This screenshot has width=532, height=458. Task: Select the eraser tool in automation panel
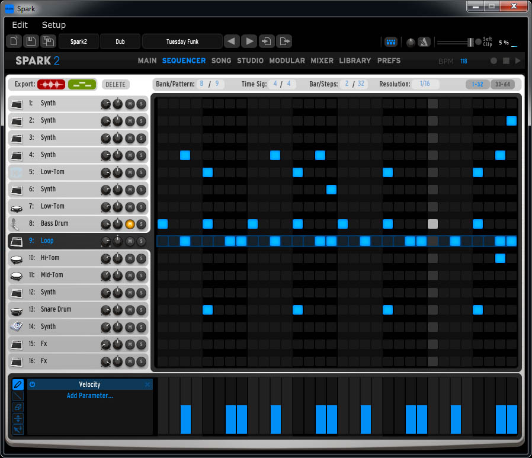pyautogui.click(x=18, y=407)
